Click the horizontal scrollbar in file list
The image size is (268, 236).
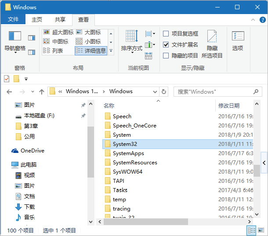coord(145,222)
